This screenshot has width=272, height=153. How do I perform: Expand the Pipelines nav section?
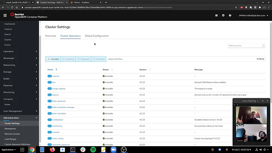click(x=20, y=85)
